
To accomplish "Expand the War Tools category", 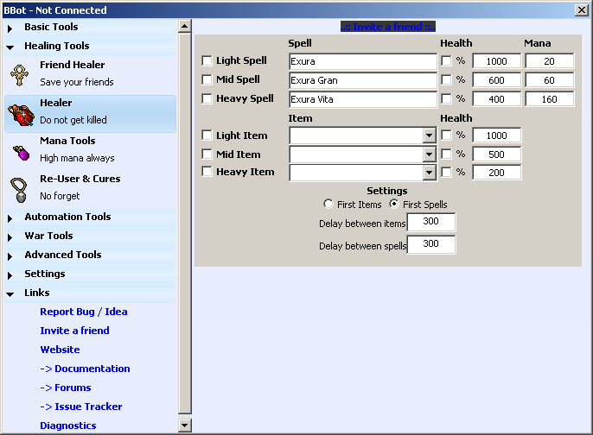I will [48, 236].
